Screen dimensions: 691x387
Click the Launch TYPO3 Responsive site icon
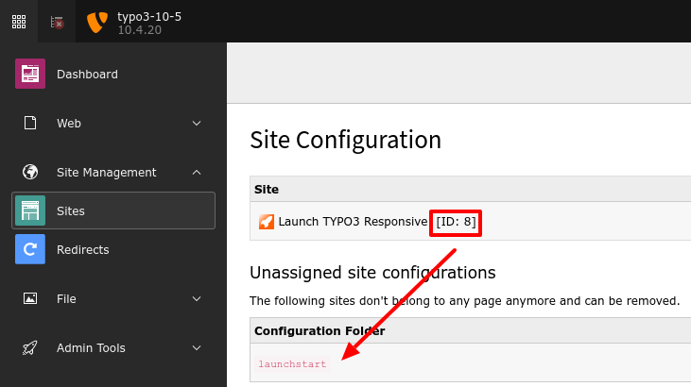(267, 222)
